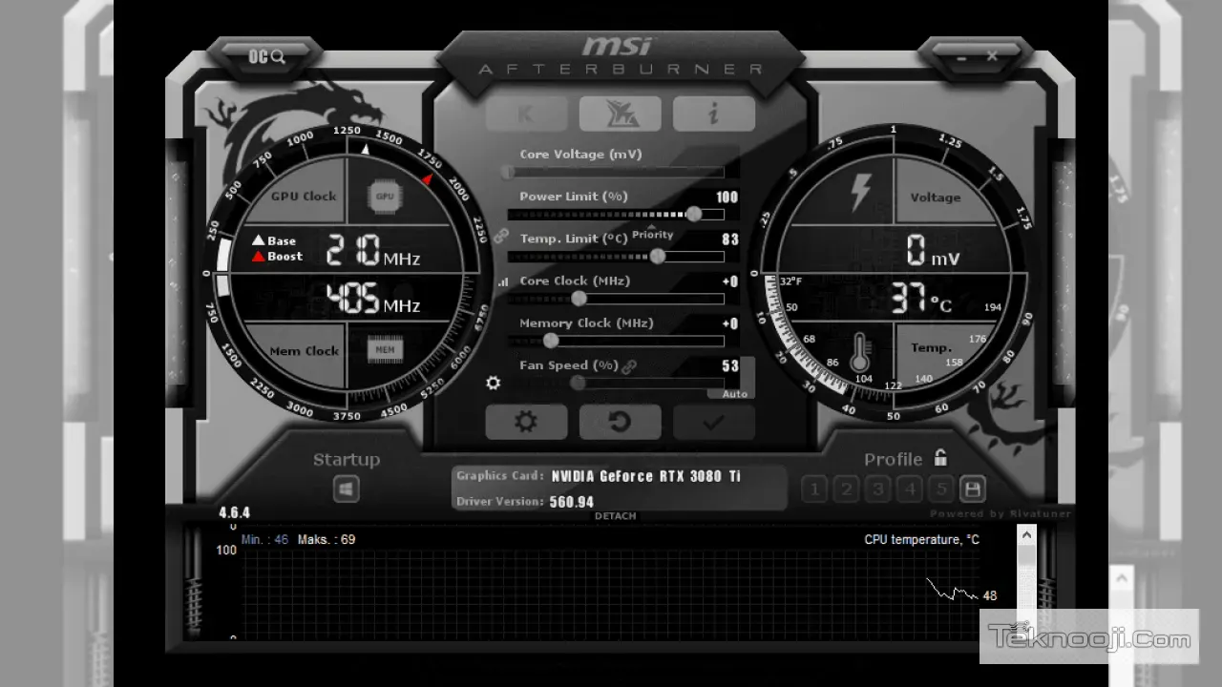Select profile slot 2
The height and width of the screenshot is (687, 1222).
point(846,489)
